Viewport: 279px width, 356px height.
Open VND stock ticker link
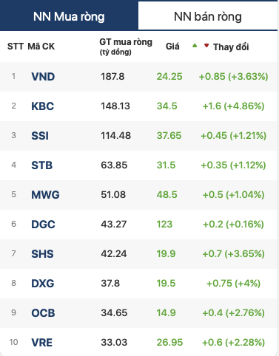click(43, 77)
